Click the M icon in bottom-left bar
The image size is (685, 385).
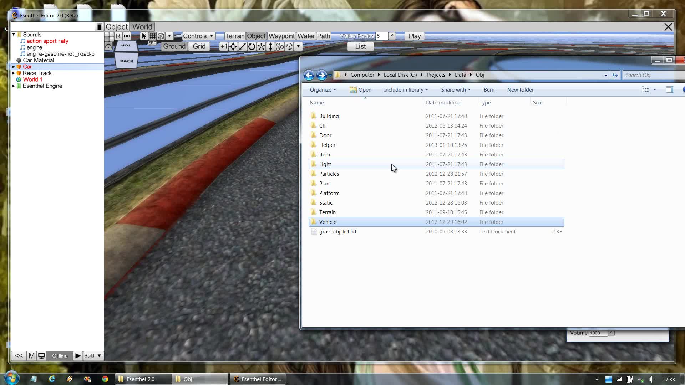click(31, 355)
